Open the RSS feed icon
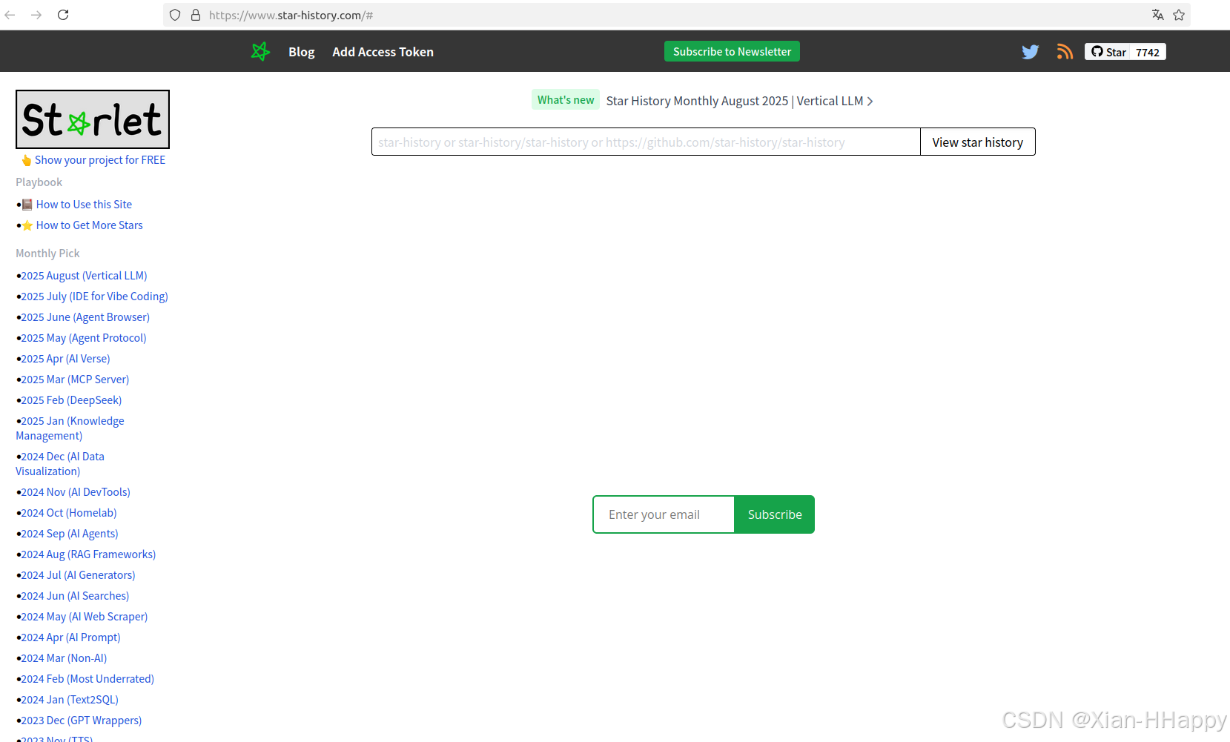This screenshot has height=742, width=1230. 1065,52
